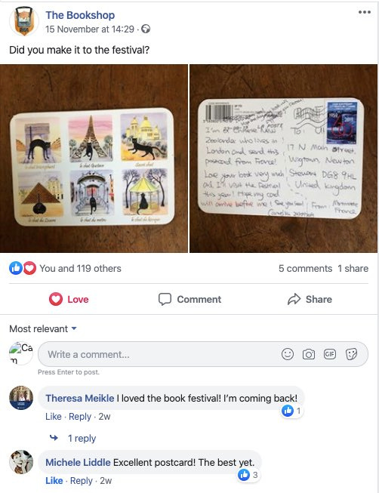View reactions via like and heart icons
This screenshot has width=379, height=493.
pos(23,268)
